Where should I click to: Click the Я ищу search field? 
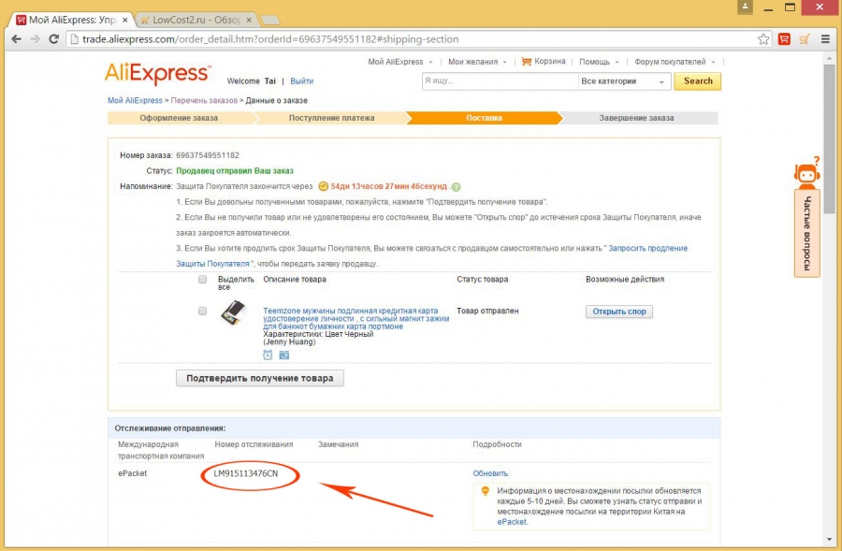[500, 81]
